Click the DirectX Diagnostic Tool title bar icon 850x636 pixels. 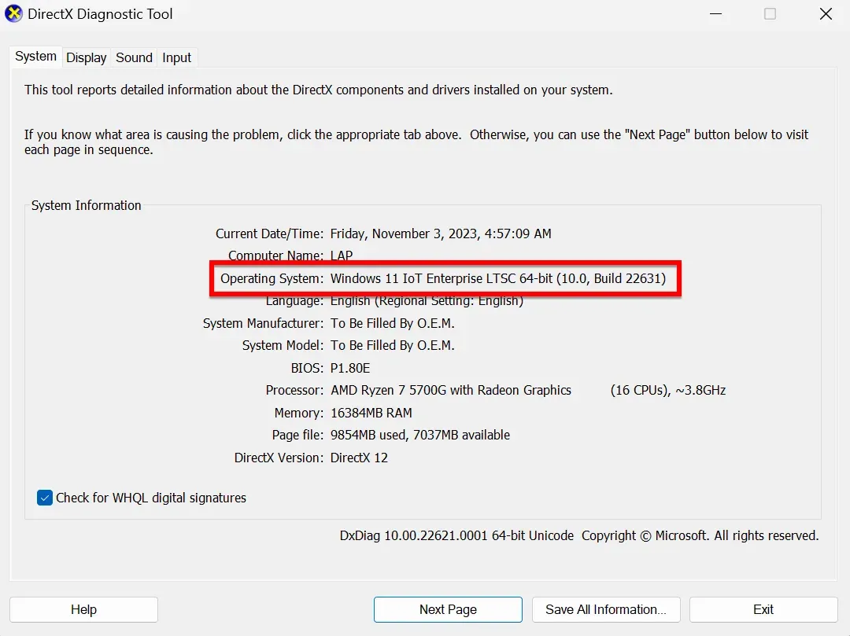click(x=13, y=13)
